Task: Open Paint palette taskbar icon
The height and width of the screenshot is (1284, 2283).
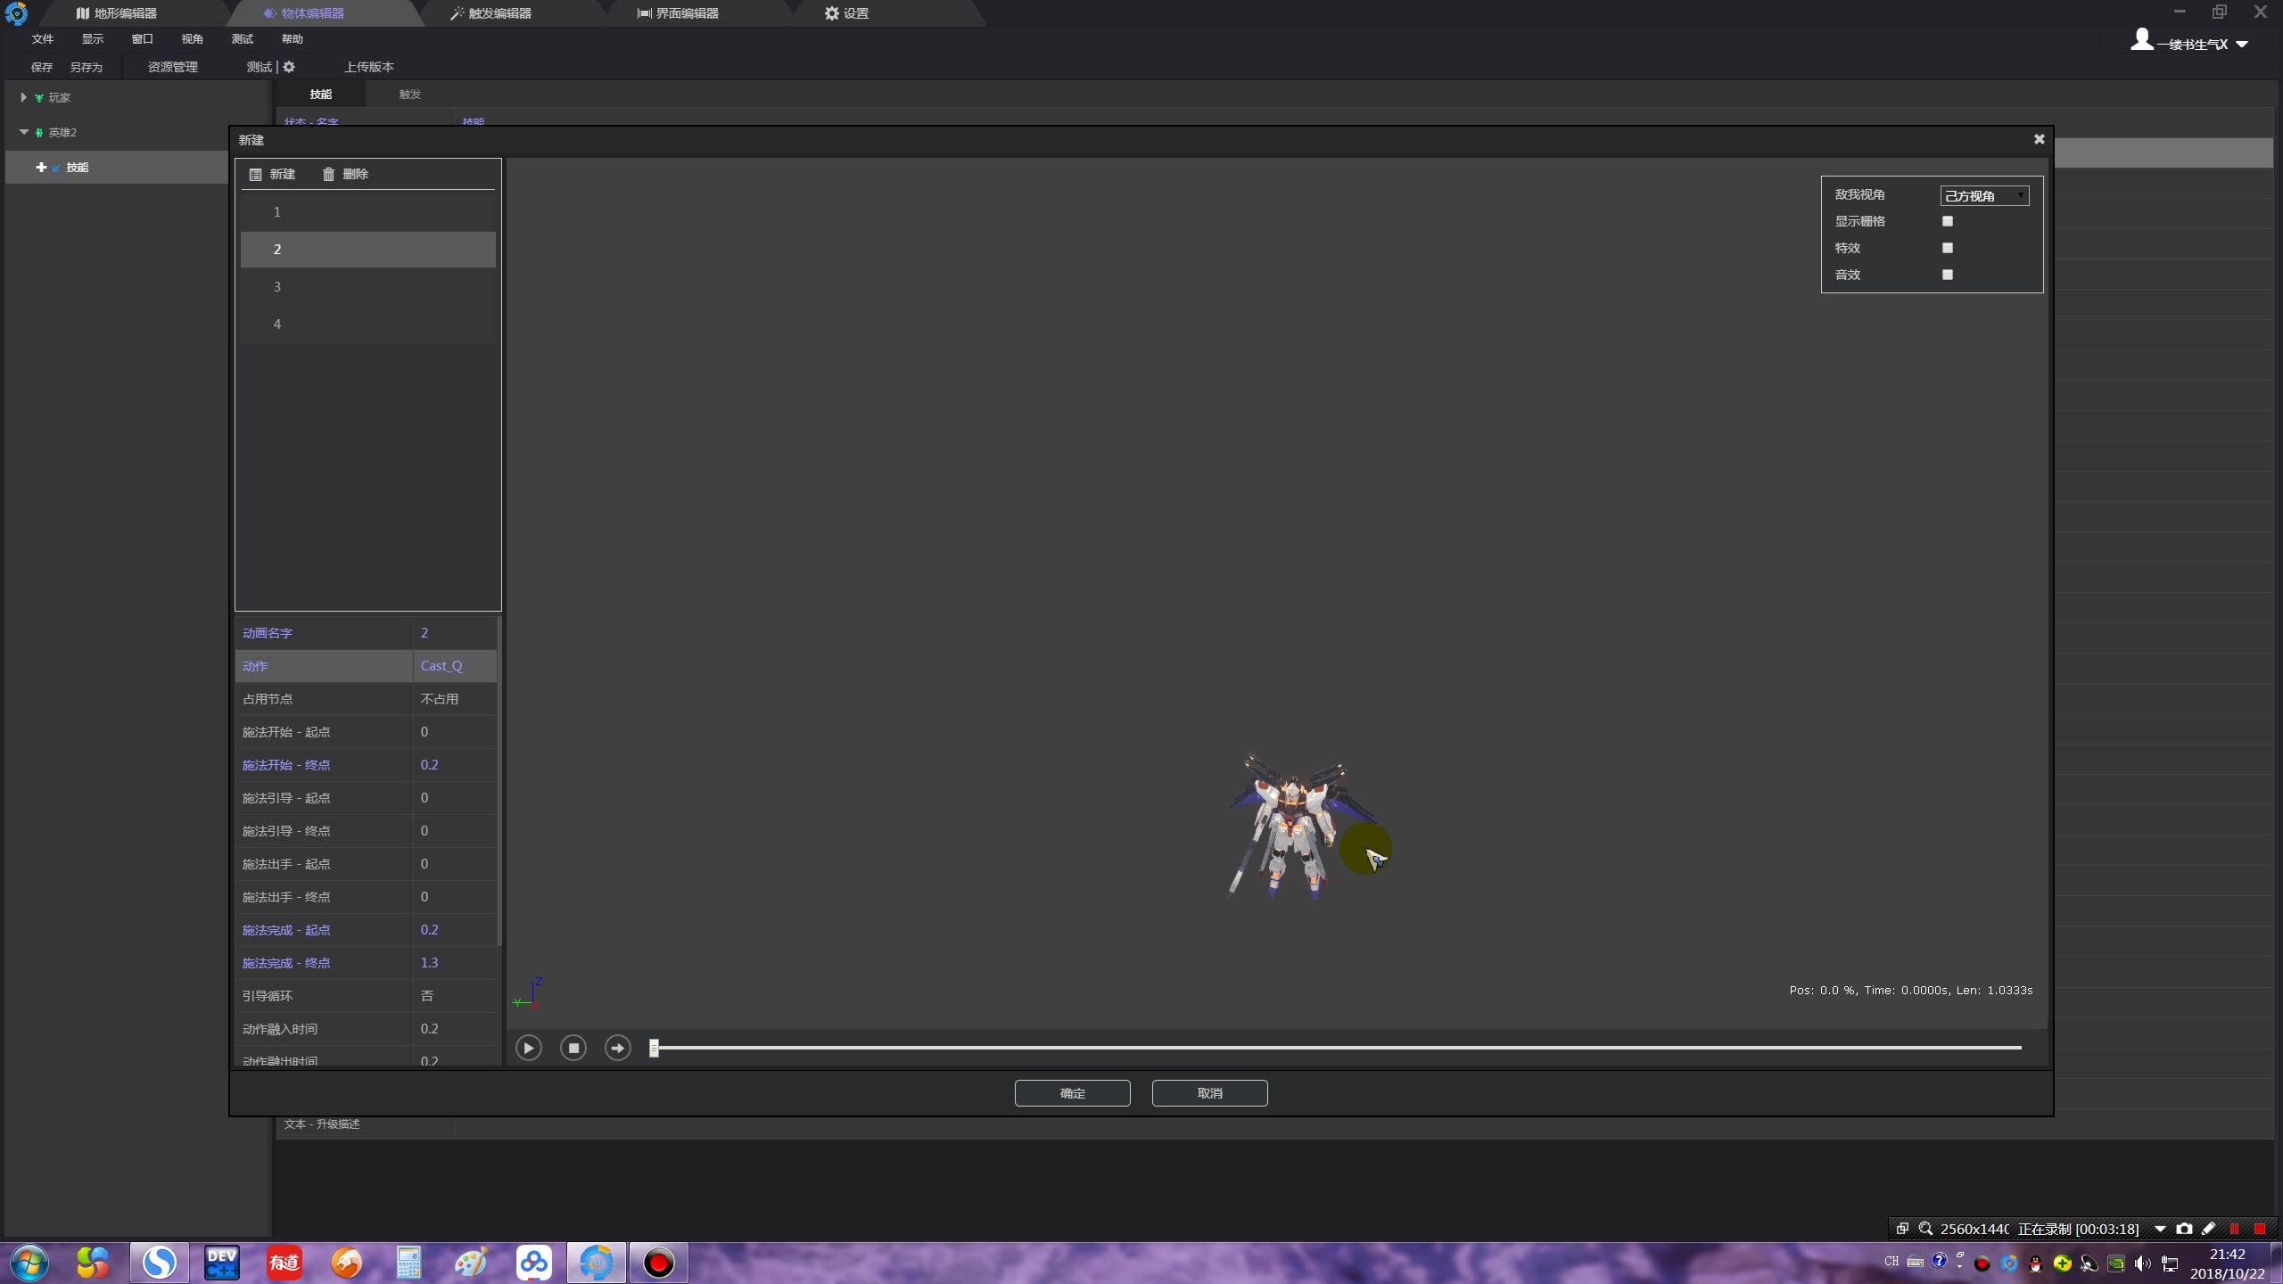Action: click(x=471, y=1263)
